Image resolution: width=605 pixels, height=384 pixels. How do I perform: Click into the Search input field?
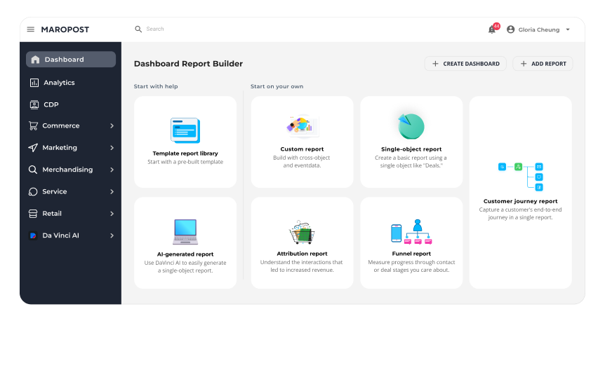pyautogui.click(x=211, y=29)
